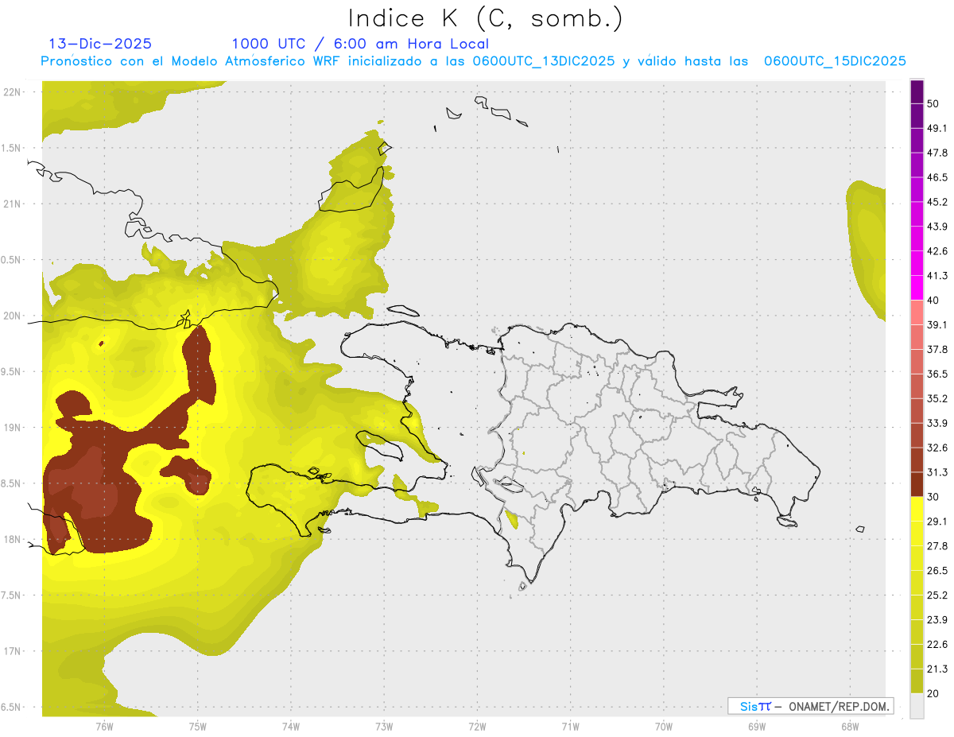Click the legend value "45.2"
The image size is (954, 737).
point(937,202)
